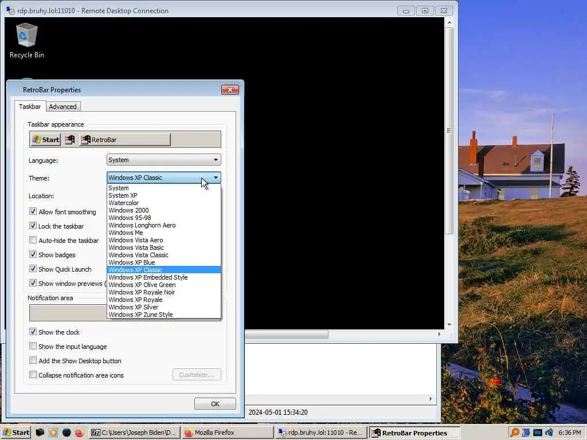
Task: Select highlighted Windows XP Classic option
Action: (x=163, y=270)
